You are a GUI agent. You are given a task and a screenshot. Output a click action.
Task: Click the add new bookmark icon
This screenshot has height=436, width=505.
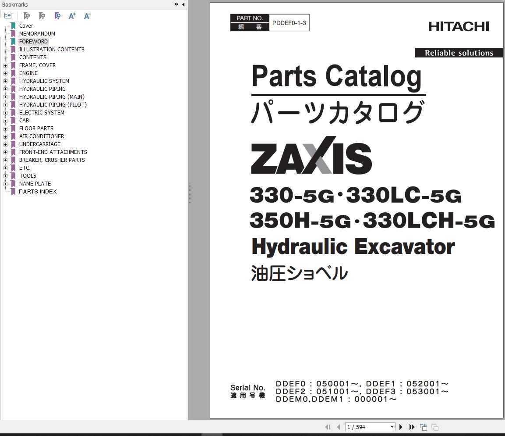[x=42, y=15]
